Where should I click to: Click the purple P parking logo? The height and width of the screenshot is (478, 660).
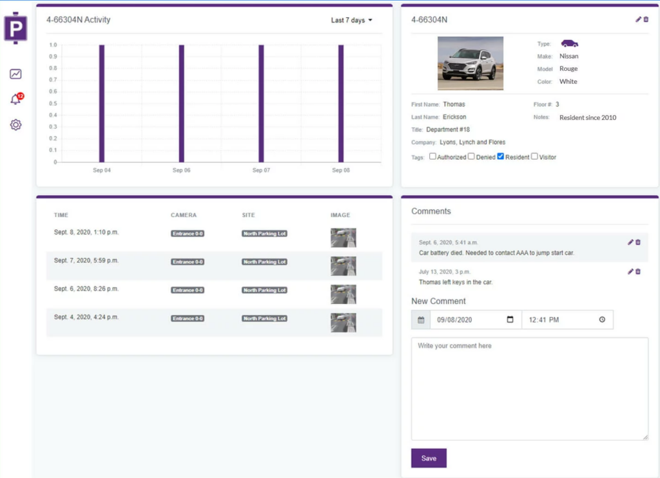coord(15,28)
